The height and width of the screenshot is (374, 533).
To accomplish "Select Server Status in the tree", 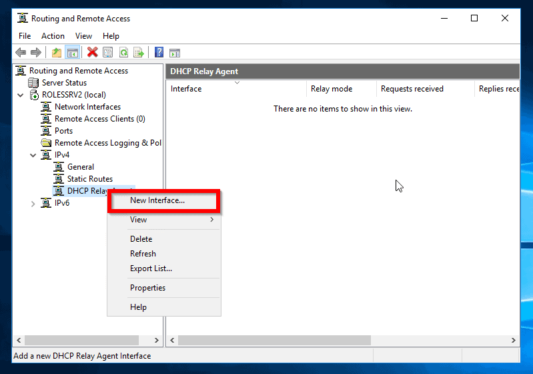I will click(x=64, y=83).
